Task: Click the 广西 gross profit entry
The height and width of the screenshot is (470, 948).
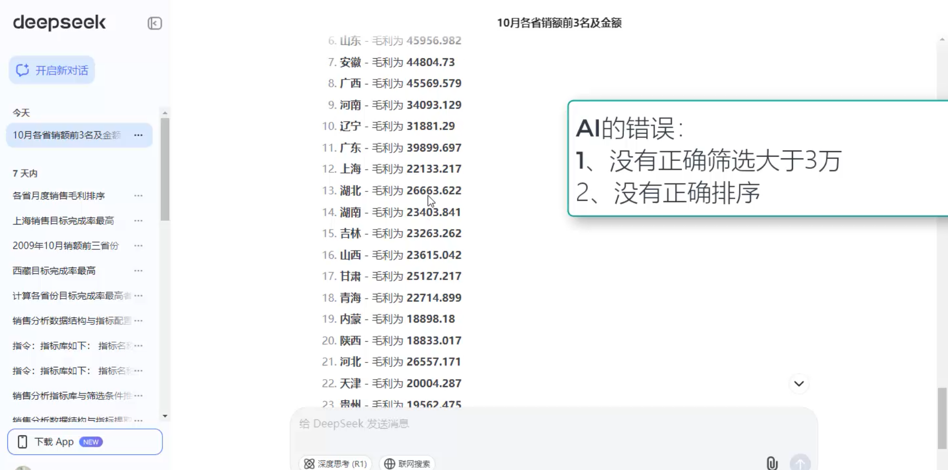Action: 395,83
